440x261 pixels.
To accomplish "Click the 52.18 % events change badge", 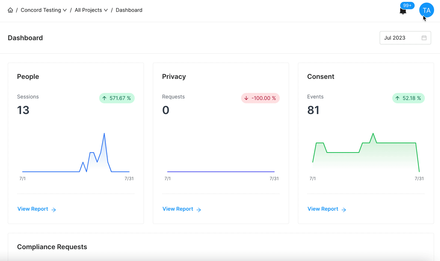I will click(408, 98).
